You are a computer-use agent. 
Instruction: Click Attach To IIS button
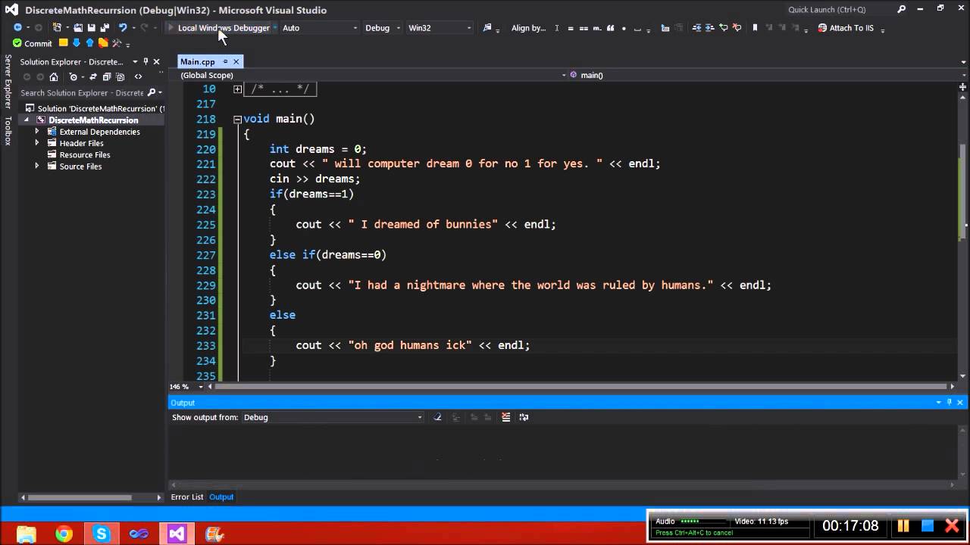pyautogui.click(x=846, y=28)
